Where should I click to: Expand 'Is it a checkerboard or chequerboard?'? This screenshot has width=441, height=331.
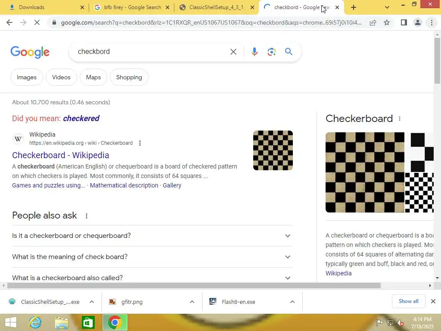(x=152, y=236)
